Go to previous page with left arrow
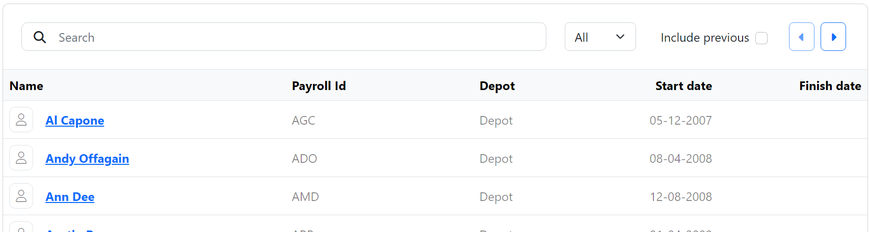The image size is (869, 232). [x=801, y=37]
